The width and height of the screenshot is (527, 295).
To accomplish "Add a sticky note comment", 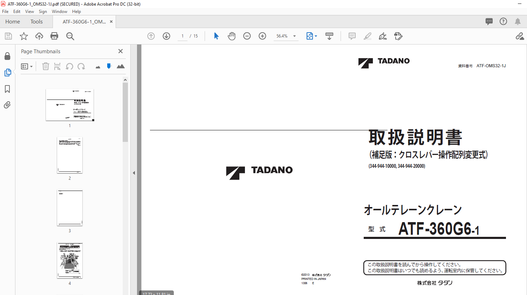I will pyautogui.click(x=352, y=36).
